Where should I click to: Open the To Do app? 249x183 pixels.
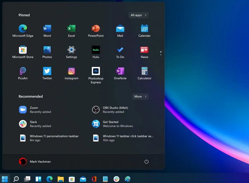tap(120, 52)
